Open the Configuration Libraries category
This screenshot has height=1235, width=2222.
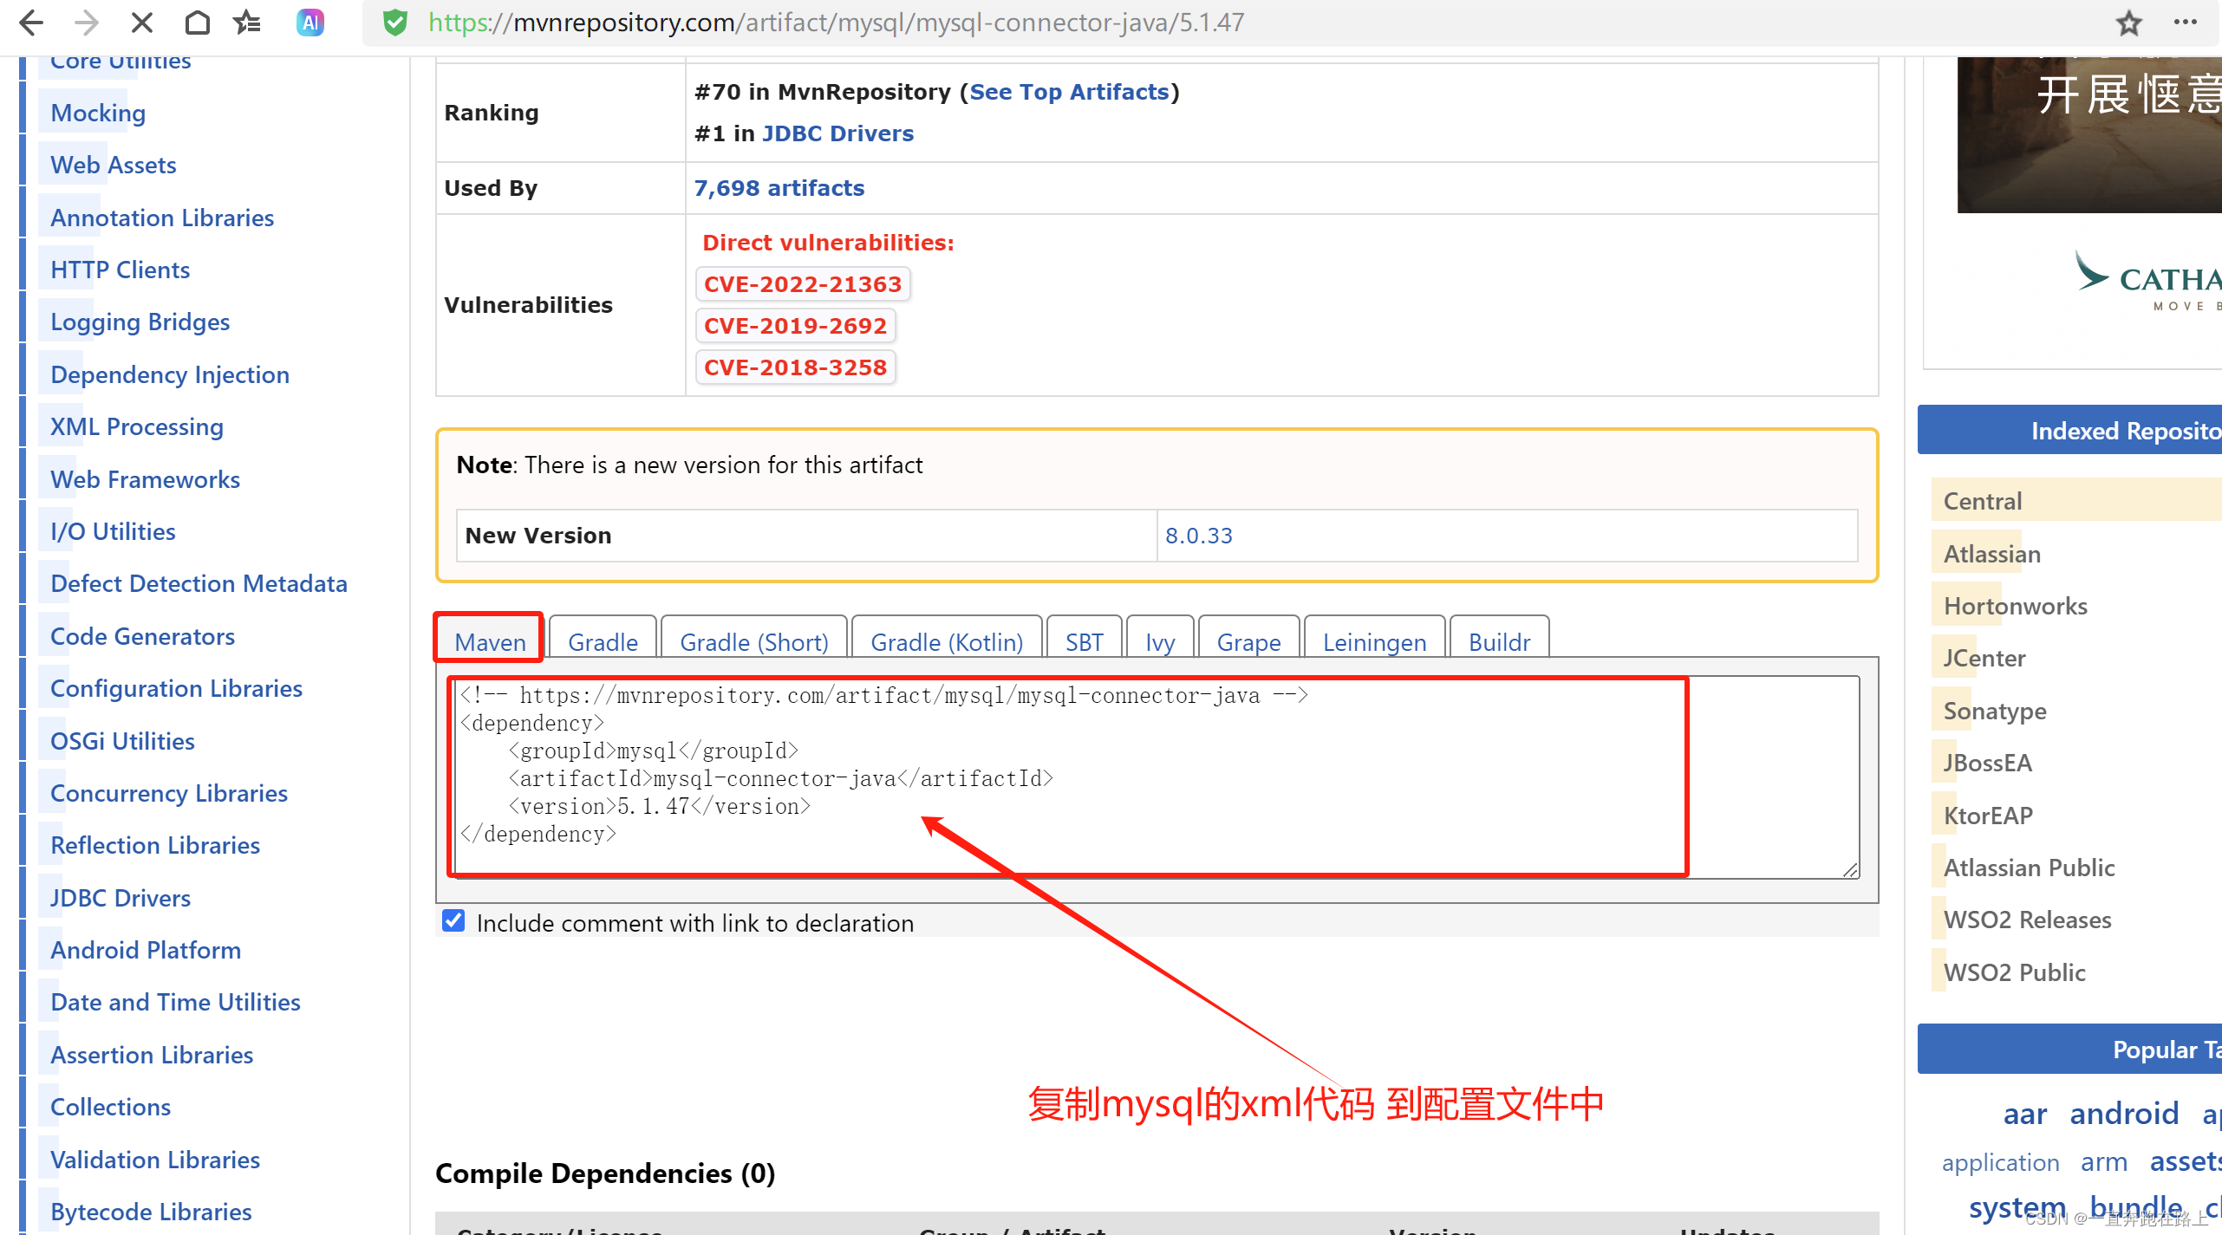coord(176,688)
